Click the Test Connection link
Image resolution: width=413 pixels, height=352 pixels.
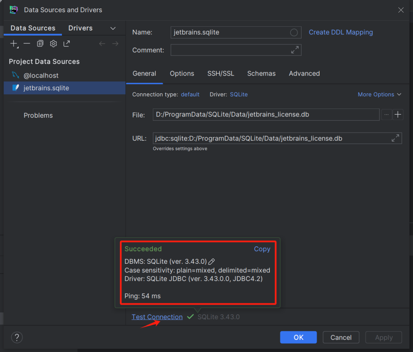click(x=157, y=317)
